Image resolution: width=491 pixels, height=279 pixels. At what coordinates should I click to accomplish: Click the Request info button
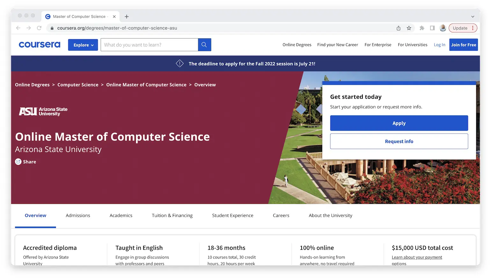399,141
